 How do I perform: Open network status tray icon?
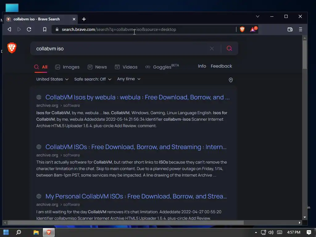[x=264, y=232]
